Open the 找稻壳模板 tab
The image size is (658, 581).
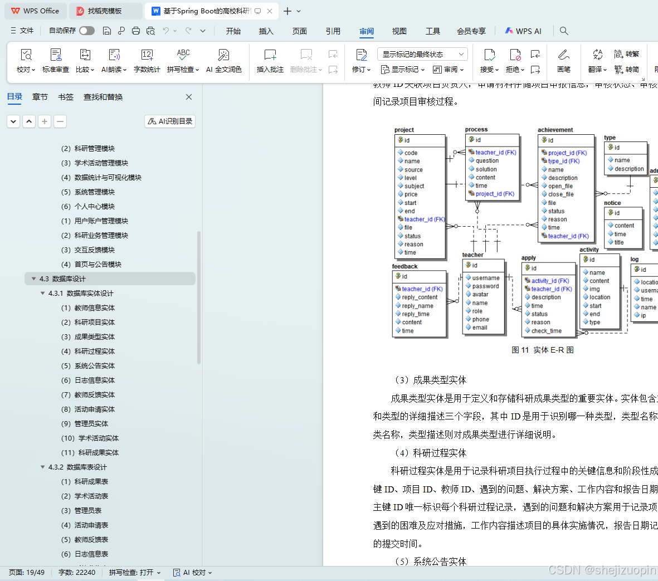tap(106, 11)
